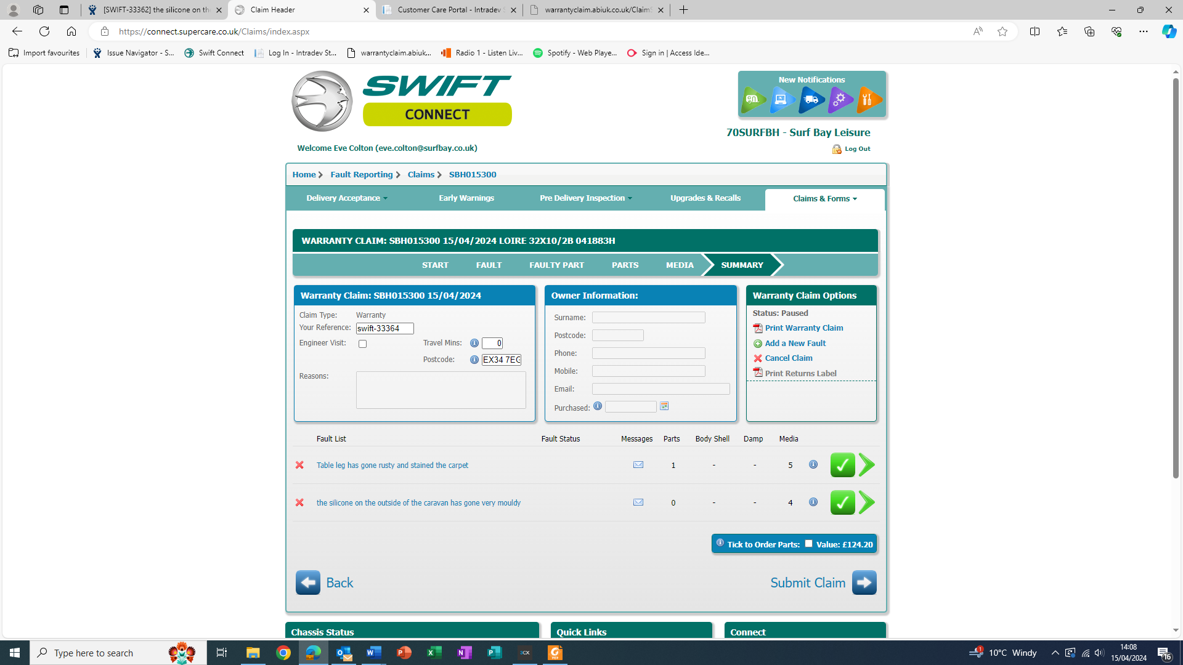Open the orange tools notification icon
Image resolution: width=1183 pixels, height=665 pixels.
tap(869, 100)
